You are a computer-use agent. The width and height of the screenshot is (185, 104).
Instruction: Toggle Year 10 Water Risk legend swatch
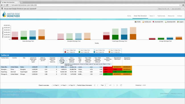coord(109,50)
